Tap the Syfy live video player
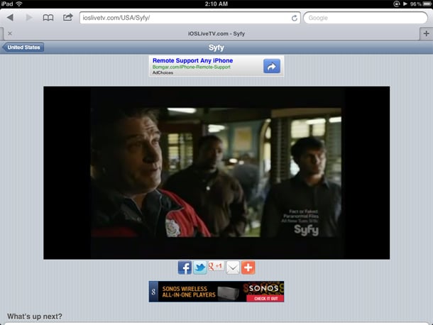The image size is (433, 325). point(217,172)
